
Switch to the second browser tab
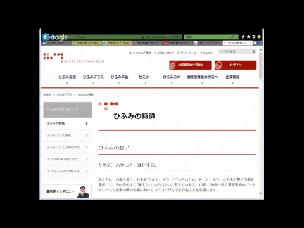(x=87, y=43)
